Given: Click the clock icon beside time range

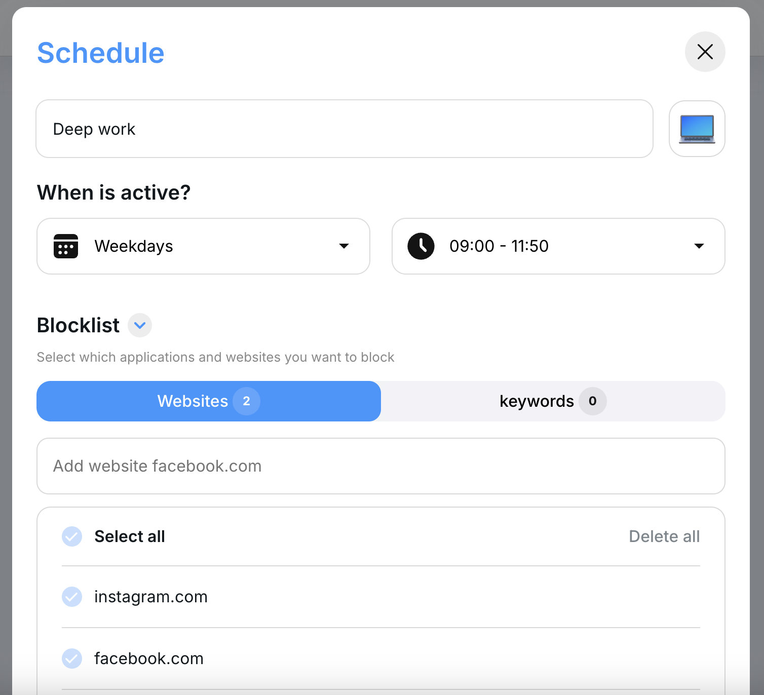Looking at the screenshot, I should tap(421, 246).
